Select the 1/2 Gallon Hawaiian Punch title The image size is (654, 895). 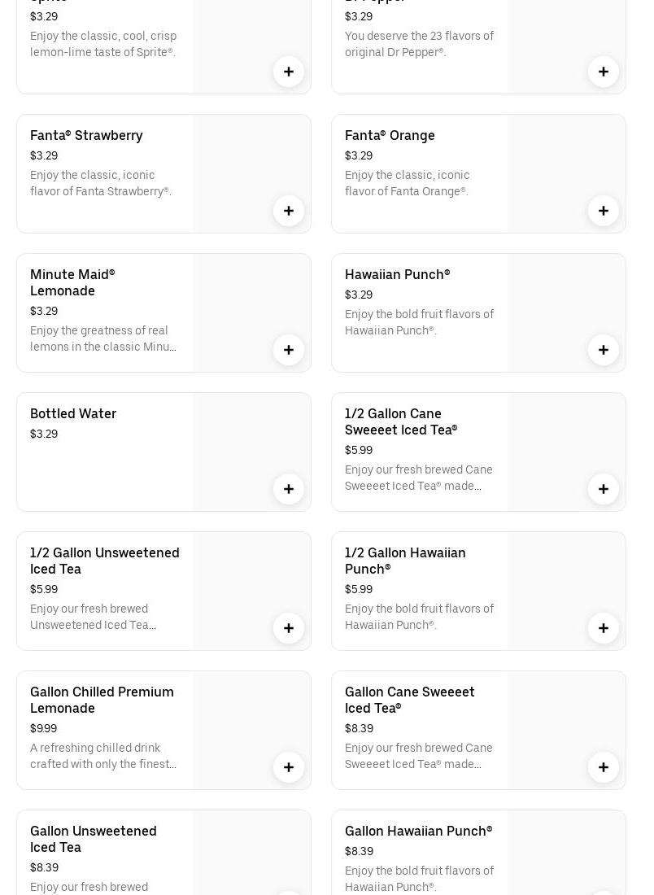point(405,561)
